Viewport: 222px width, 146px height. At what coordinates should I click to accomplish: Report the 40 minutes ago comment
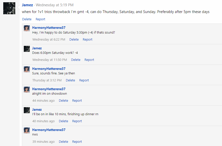pos(77,121)
